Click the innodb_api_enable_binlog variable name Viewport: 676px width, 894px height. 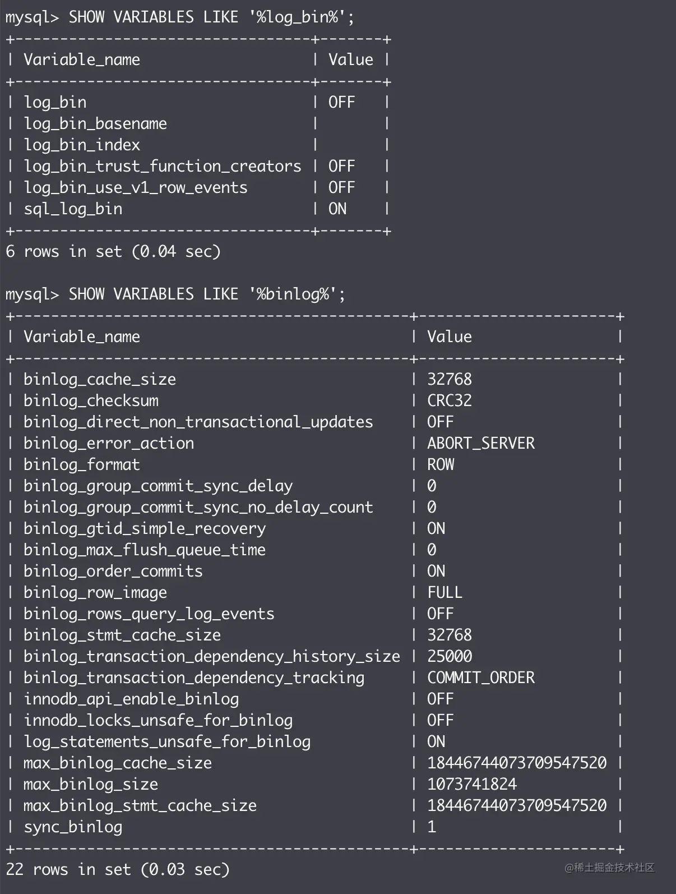[131, 699]
